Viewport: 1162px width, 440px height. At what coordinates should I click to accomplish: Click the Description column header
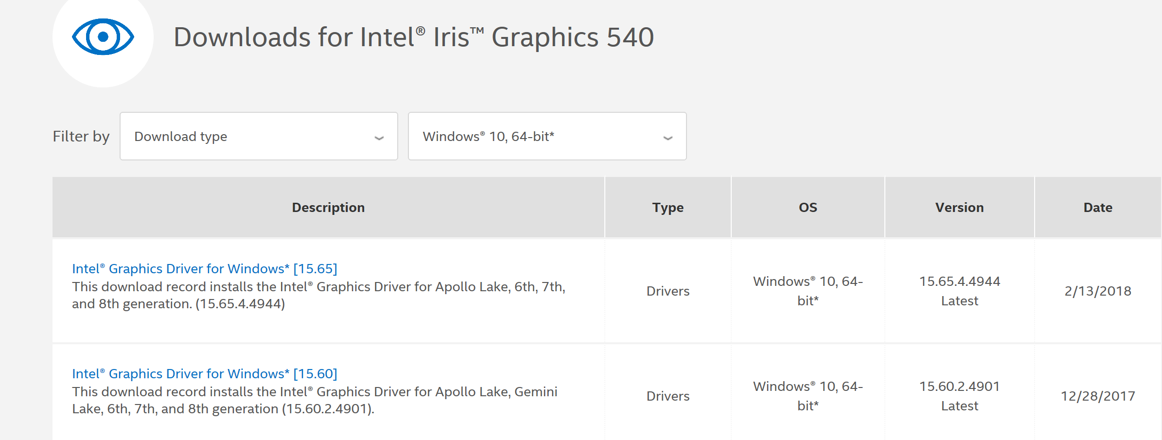[328, 208]
